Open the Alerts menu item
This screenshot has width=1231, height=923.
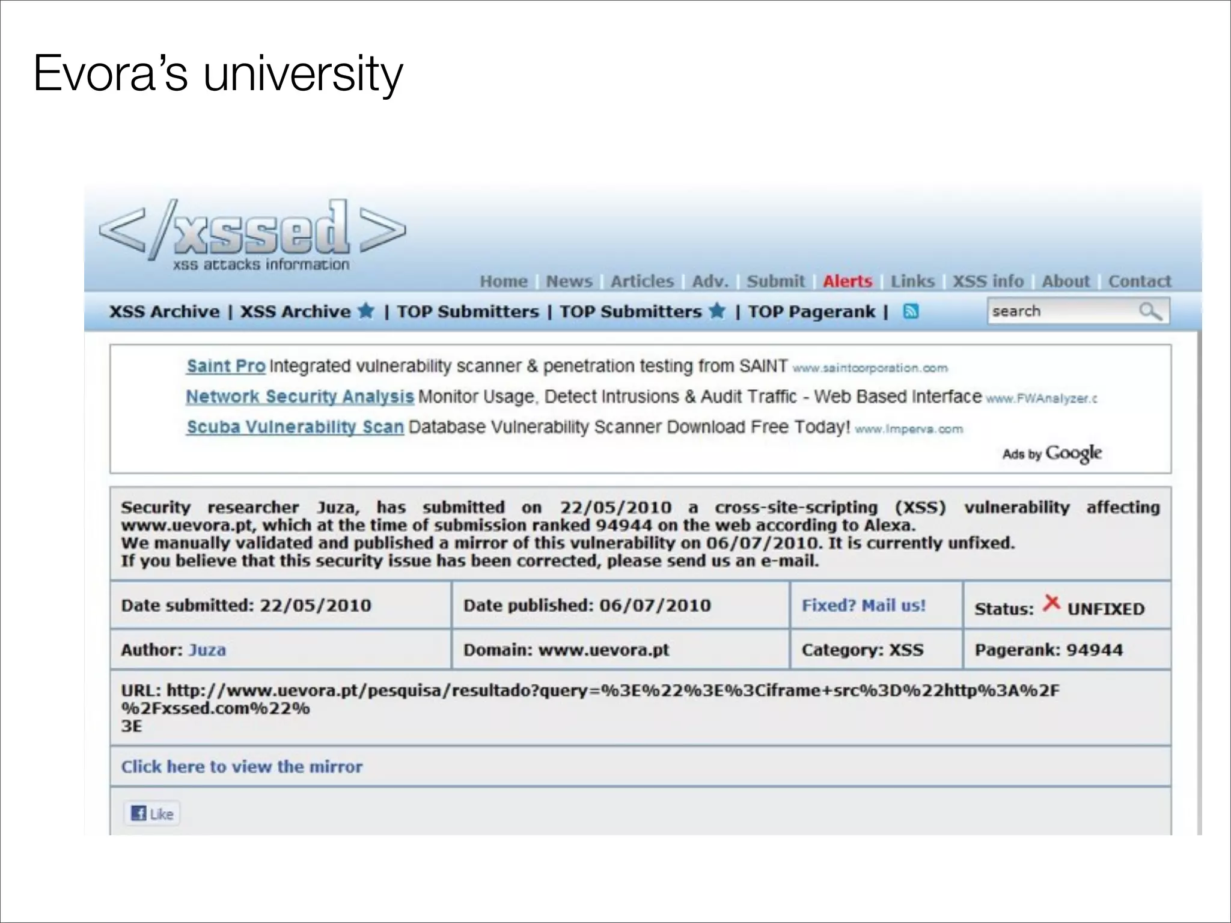tap(848, 281)
